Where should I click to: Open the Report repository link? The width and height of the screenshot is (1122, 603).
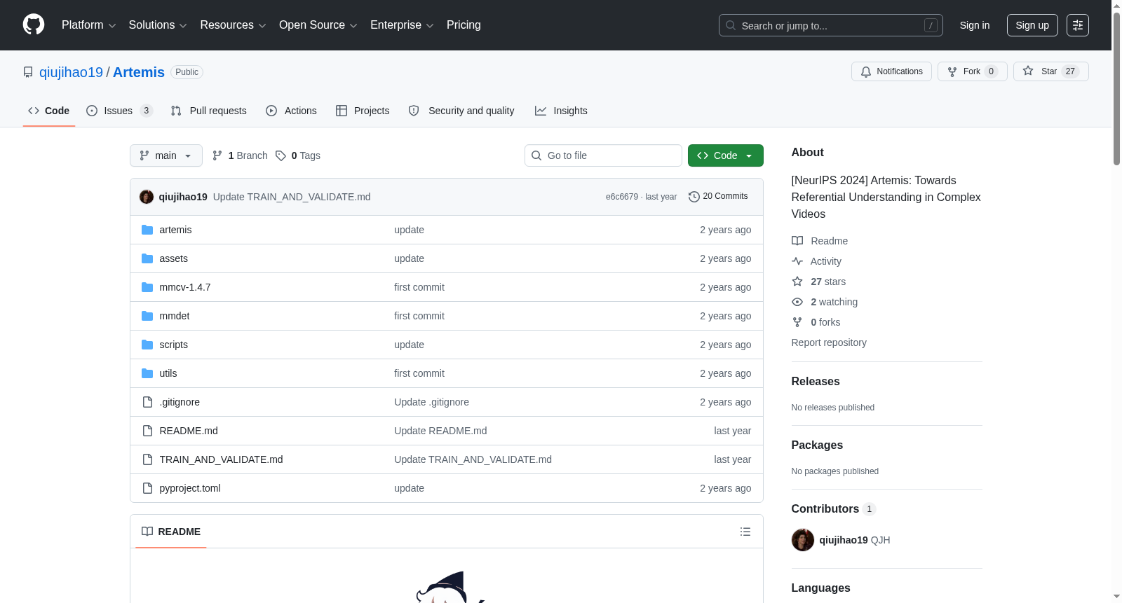point(829,342)
